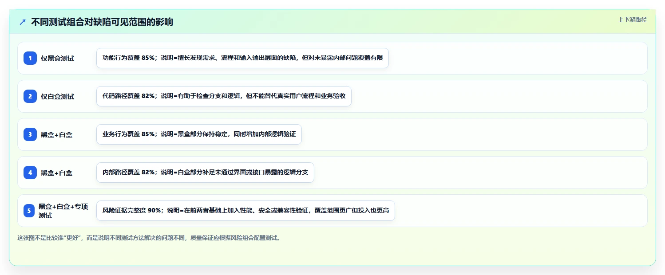The image size is (665, 275).
Task: Open the 内部路径覆盖 82% description box
Action: [205, 173]
